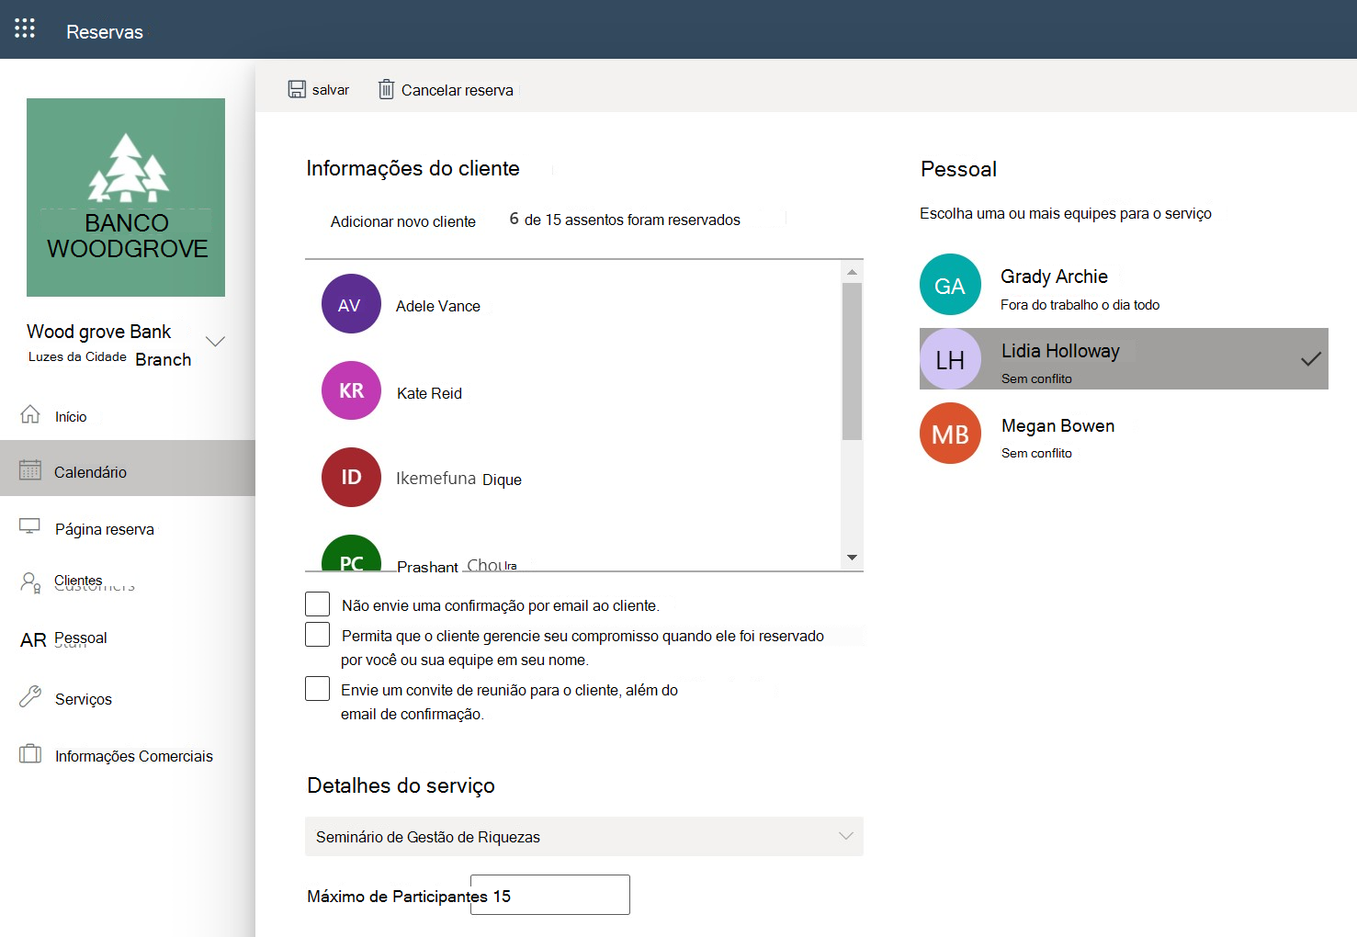Click the Reservas app title
The width and height of the screenshot is (1357, 937).
(x=105, y=32)
